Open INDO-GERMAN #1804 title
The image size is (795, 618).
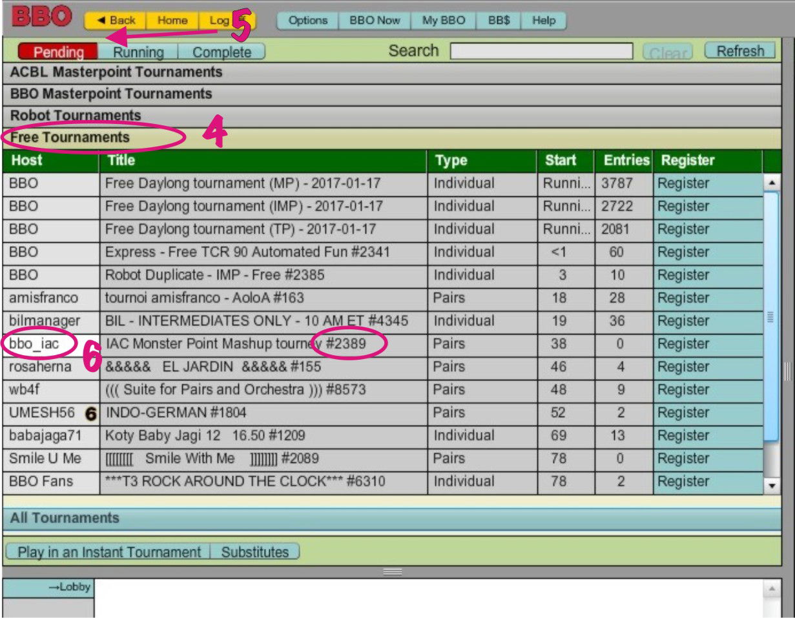[x=263, y=413]
